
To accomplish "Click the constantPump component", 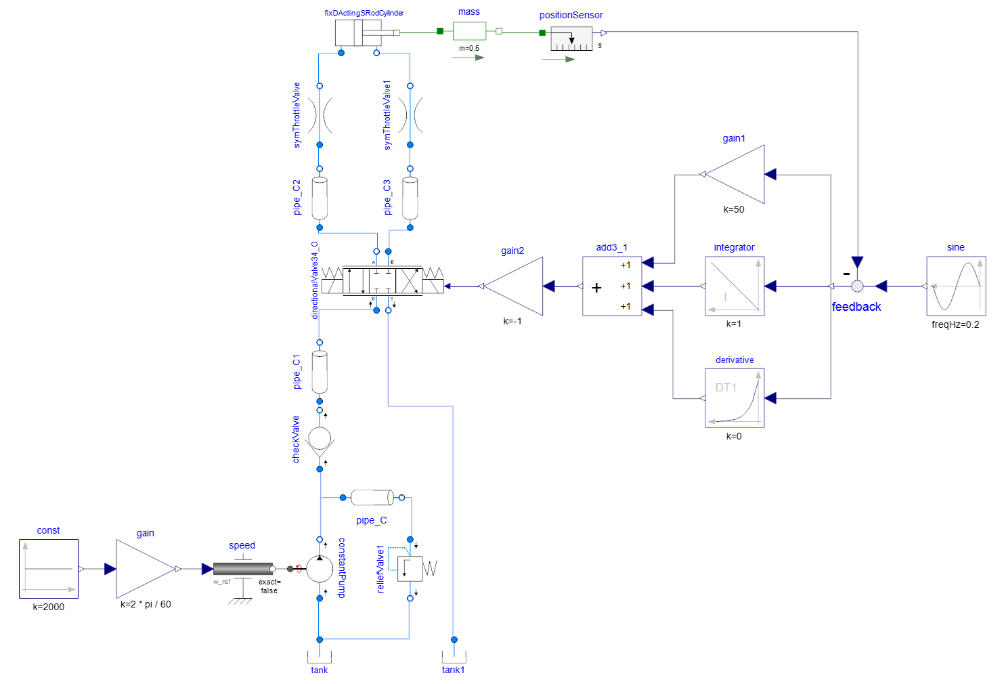I will pos(320,569).
